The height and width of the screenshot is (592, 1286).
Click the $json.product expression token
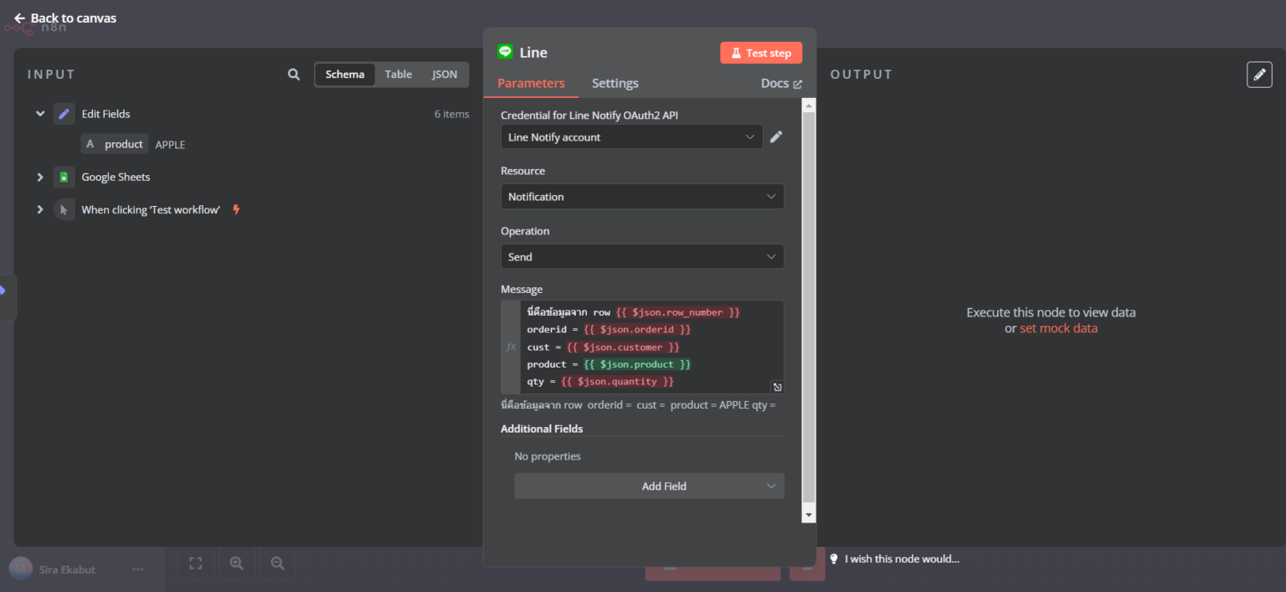click(638, 364)
